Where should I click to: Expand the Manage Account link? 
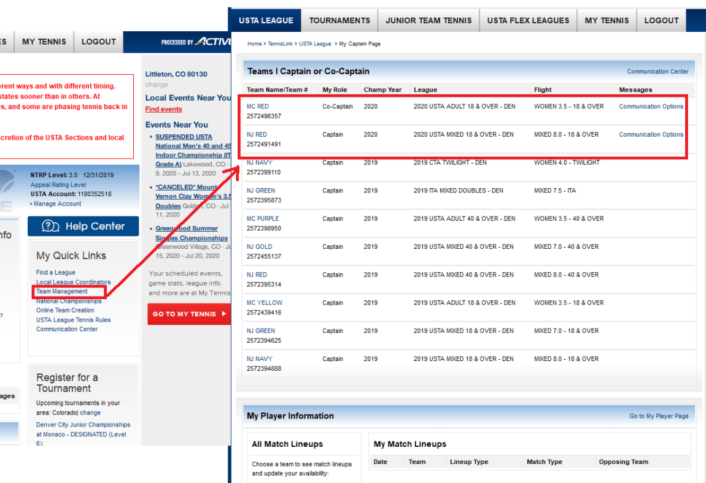coord(57,203)
